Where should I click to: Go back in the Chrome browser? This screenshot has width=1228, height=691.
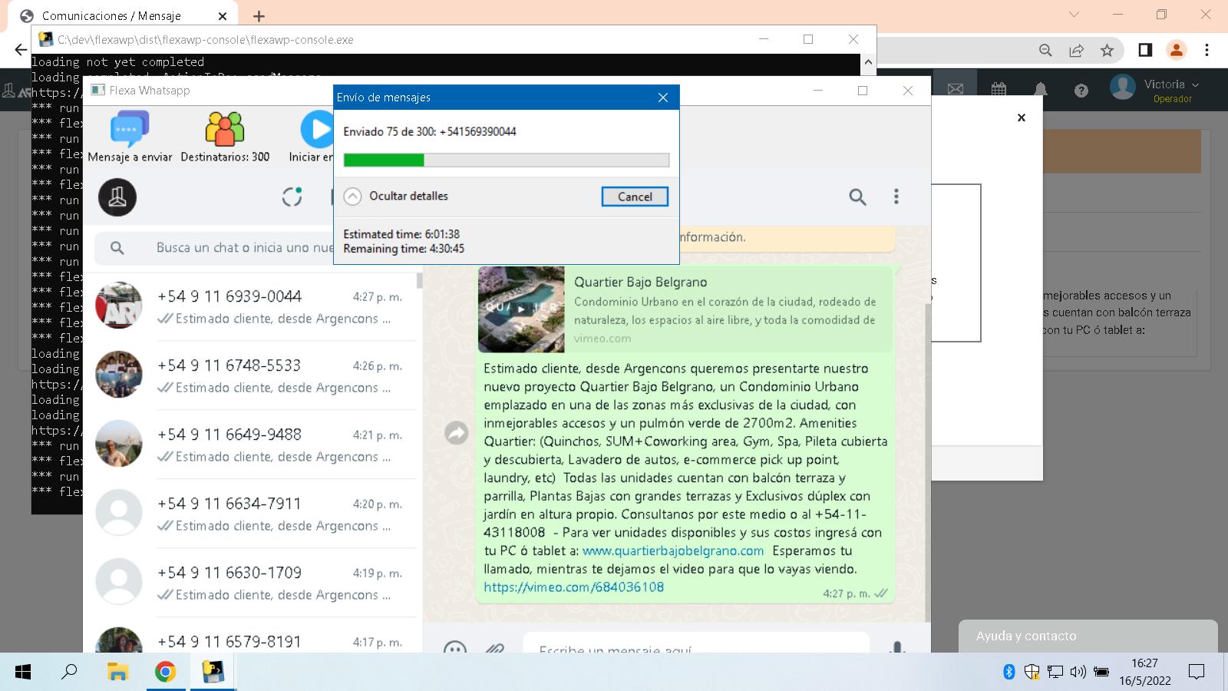pos(20,51)
